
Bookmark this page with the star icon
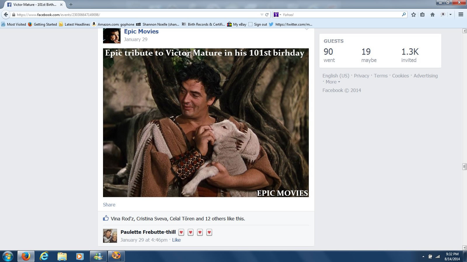[413, 15]
